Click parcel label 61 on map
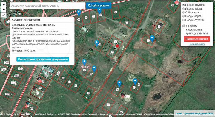The height and width of the screenshot is (117, 215). coord(43,82)
